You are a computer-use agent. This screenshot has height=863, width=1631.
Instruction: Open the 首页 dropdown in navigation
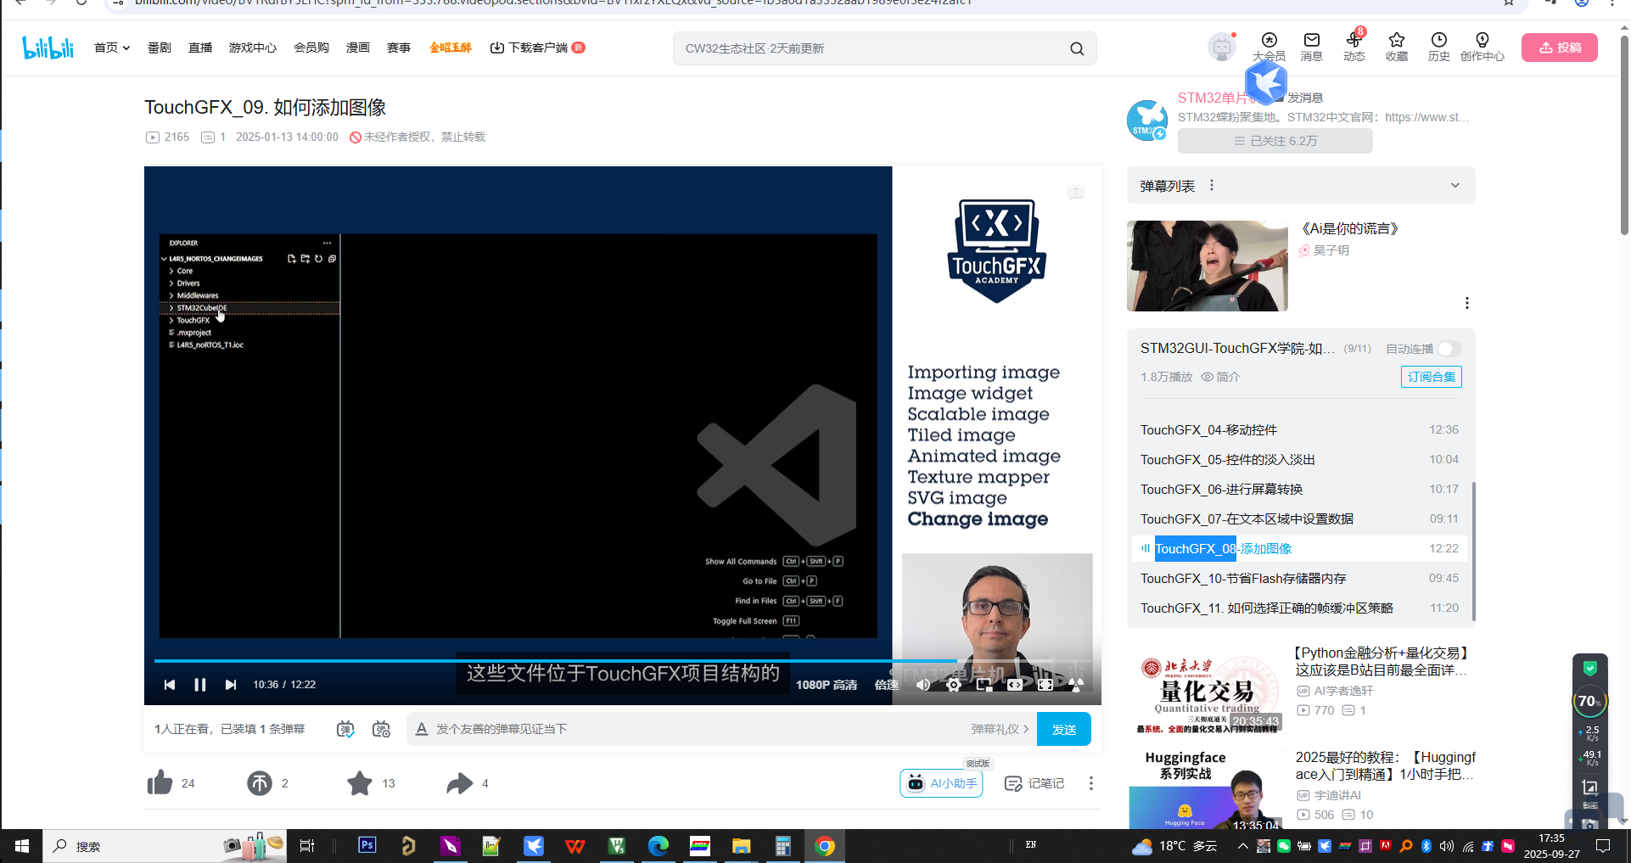(x=111, y=48)
